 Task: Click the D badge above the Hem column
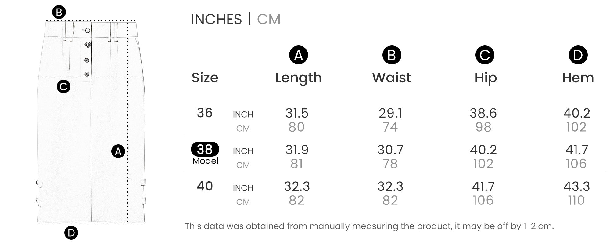tap(578, 55)
